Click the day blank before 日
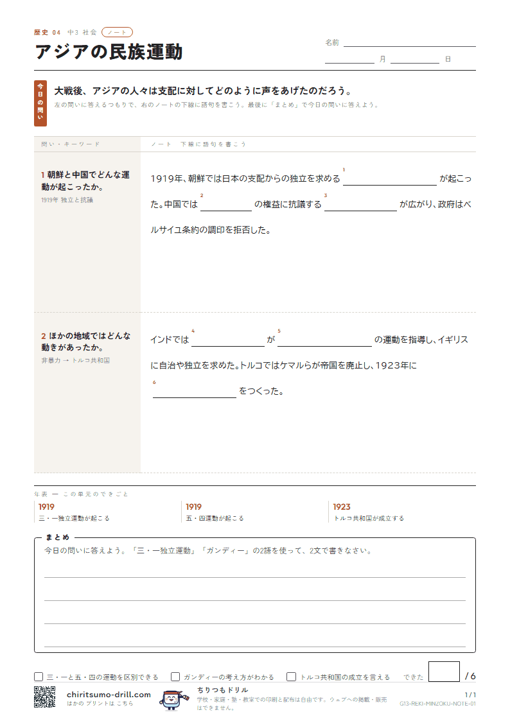This screenshot has width=510, height=721. 415,59
